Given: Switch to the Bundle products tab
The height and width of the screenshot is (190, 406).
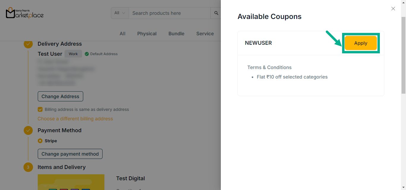Looking at the screenshot, I should pos(176,34).
